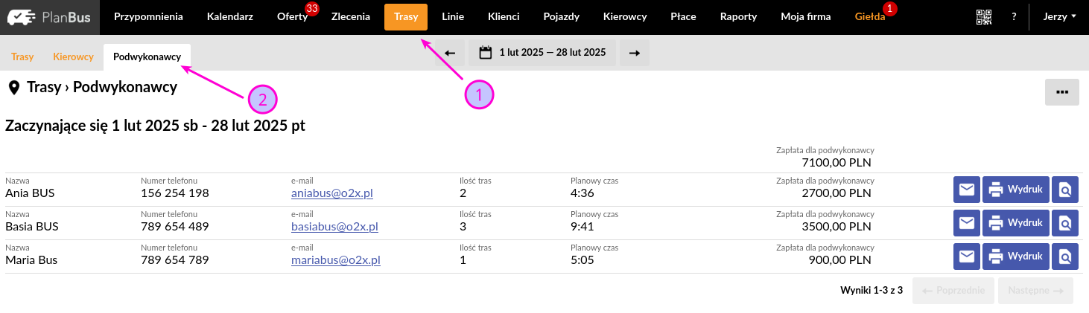The height and width of the screenshot is (313, 1089).
Task: Click the mariabus@o2x.pl email link
Action: click(x=336, y=260)
